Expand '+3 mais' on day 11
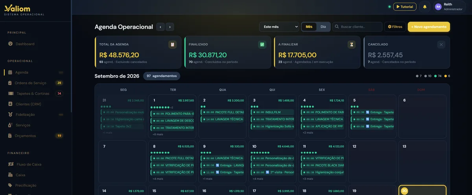 coord(308,178)
